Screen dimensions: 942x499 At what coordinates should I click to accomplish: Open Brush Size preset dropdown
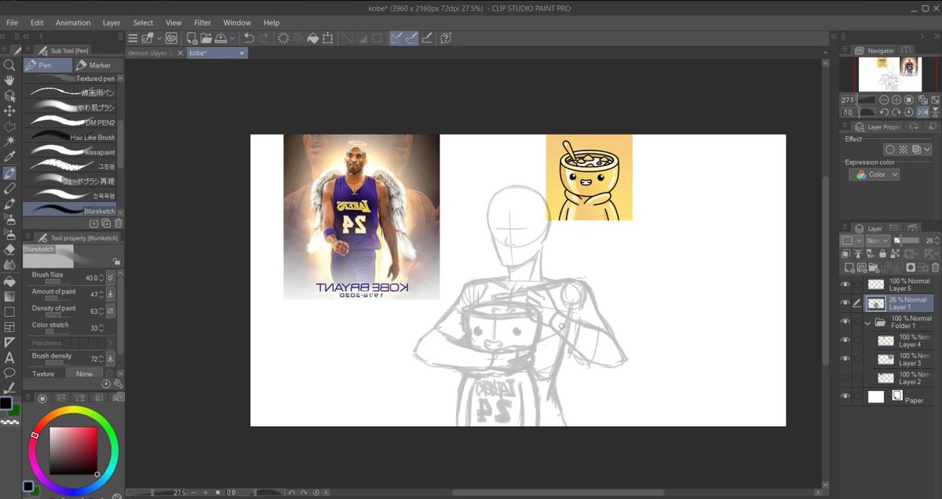coord(111,277)
